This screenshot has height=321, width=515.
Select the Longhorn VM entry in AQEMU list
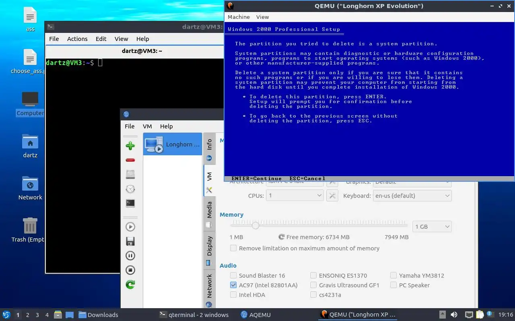(x=173, y=144)
